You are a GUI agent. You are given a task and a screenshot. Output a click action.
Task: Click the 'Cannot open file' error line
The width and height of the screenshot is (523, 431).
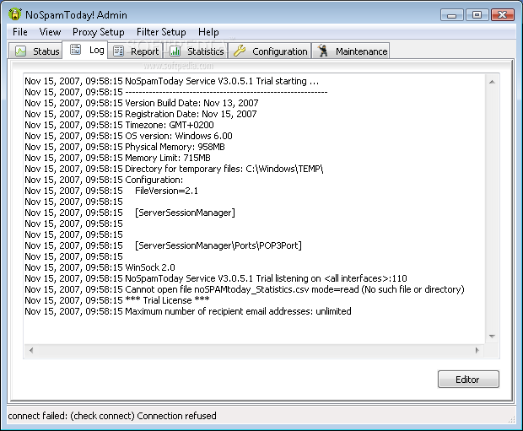[x=245, y=289]
